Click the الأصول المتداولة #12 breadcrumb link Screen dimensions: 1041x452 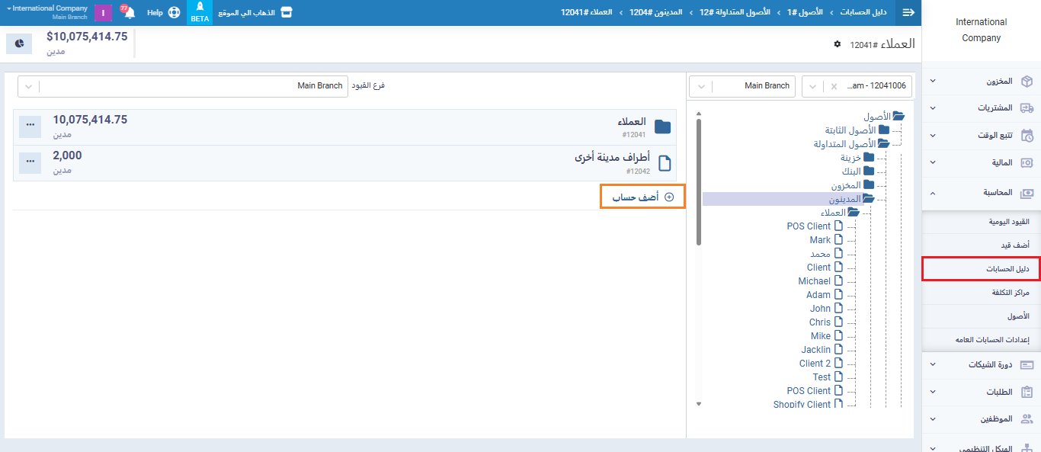[729, 13]
